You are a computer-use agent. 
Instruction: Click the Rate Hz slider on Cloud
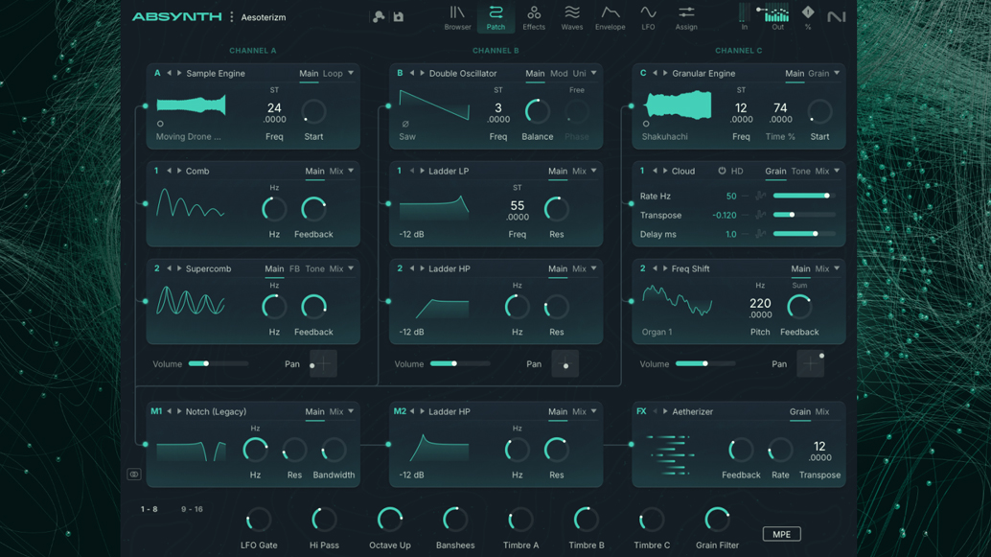[805, 195]
